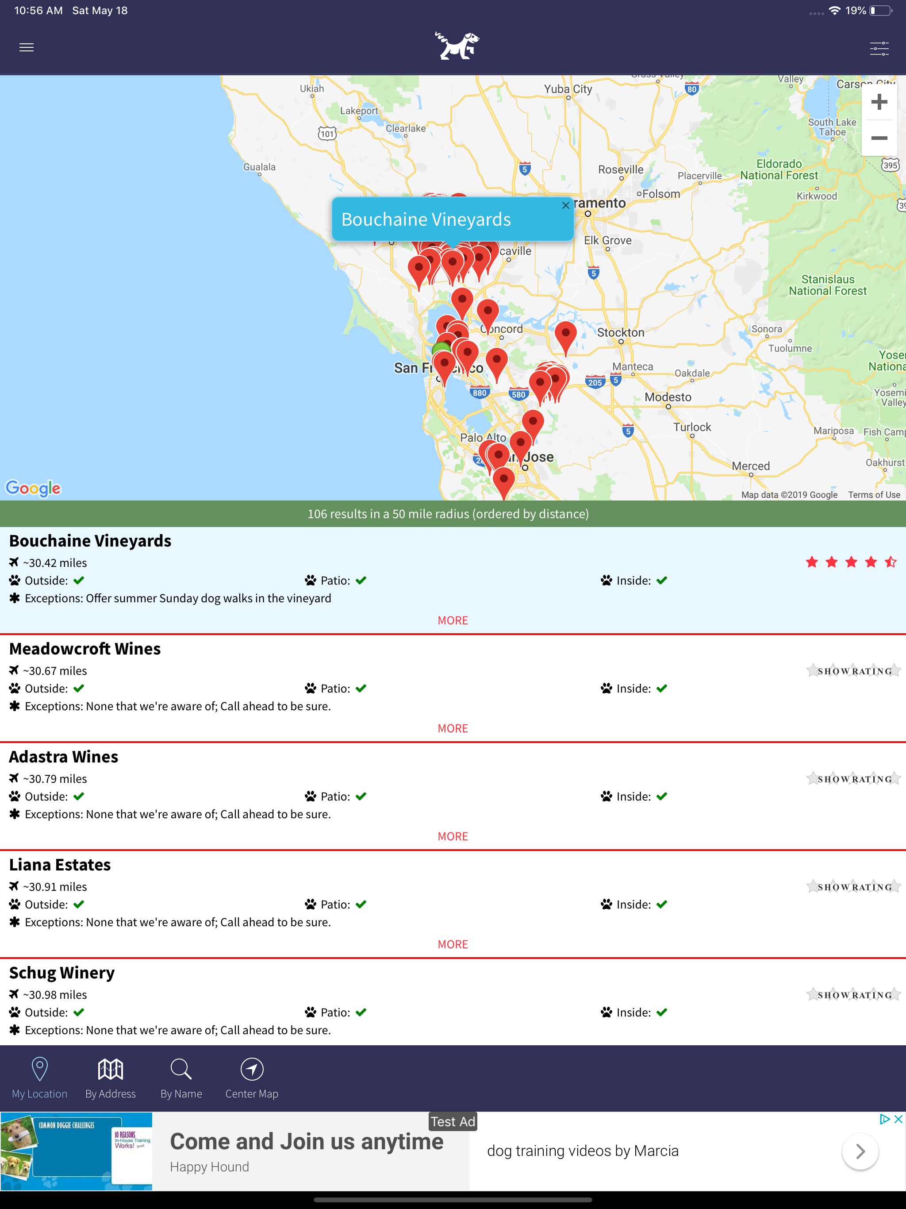Tap the '~30.67 miles' distance text
This screenshot has width=906, height=1209.
55,670
